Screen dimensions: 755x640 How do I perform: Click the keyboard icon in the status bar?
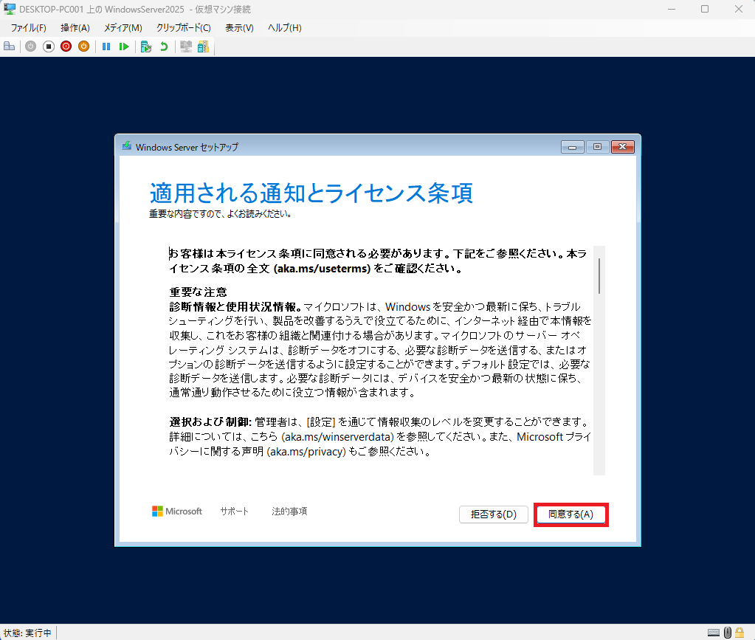click(714, 633)
